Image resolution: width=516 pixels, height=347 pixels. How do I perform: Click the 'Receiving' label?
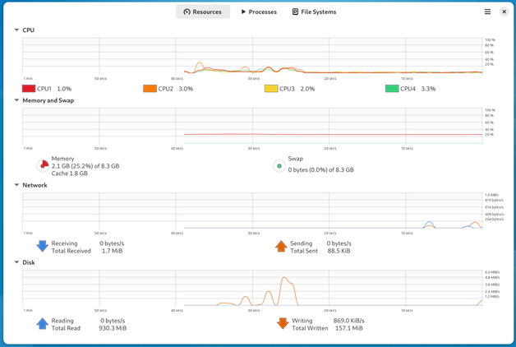pyautogui.click(x=64, y=243)
